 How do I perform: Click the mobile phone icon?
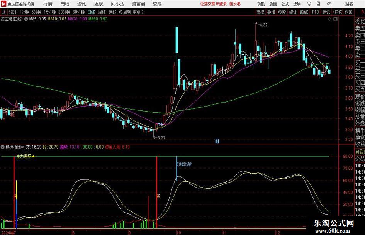click(x=318, y=4)
